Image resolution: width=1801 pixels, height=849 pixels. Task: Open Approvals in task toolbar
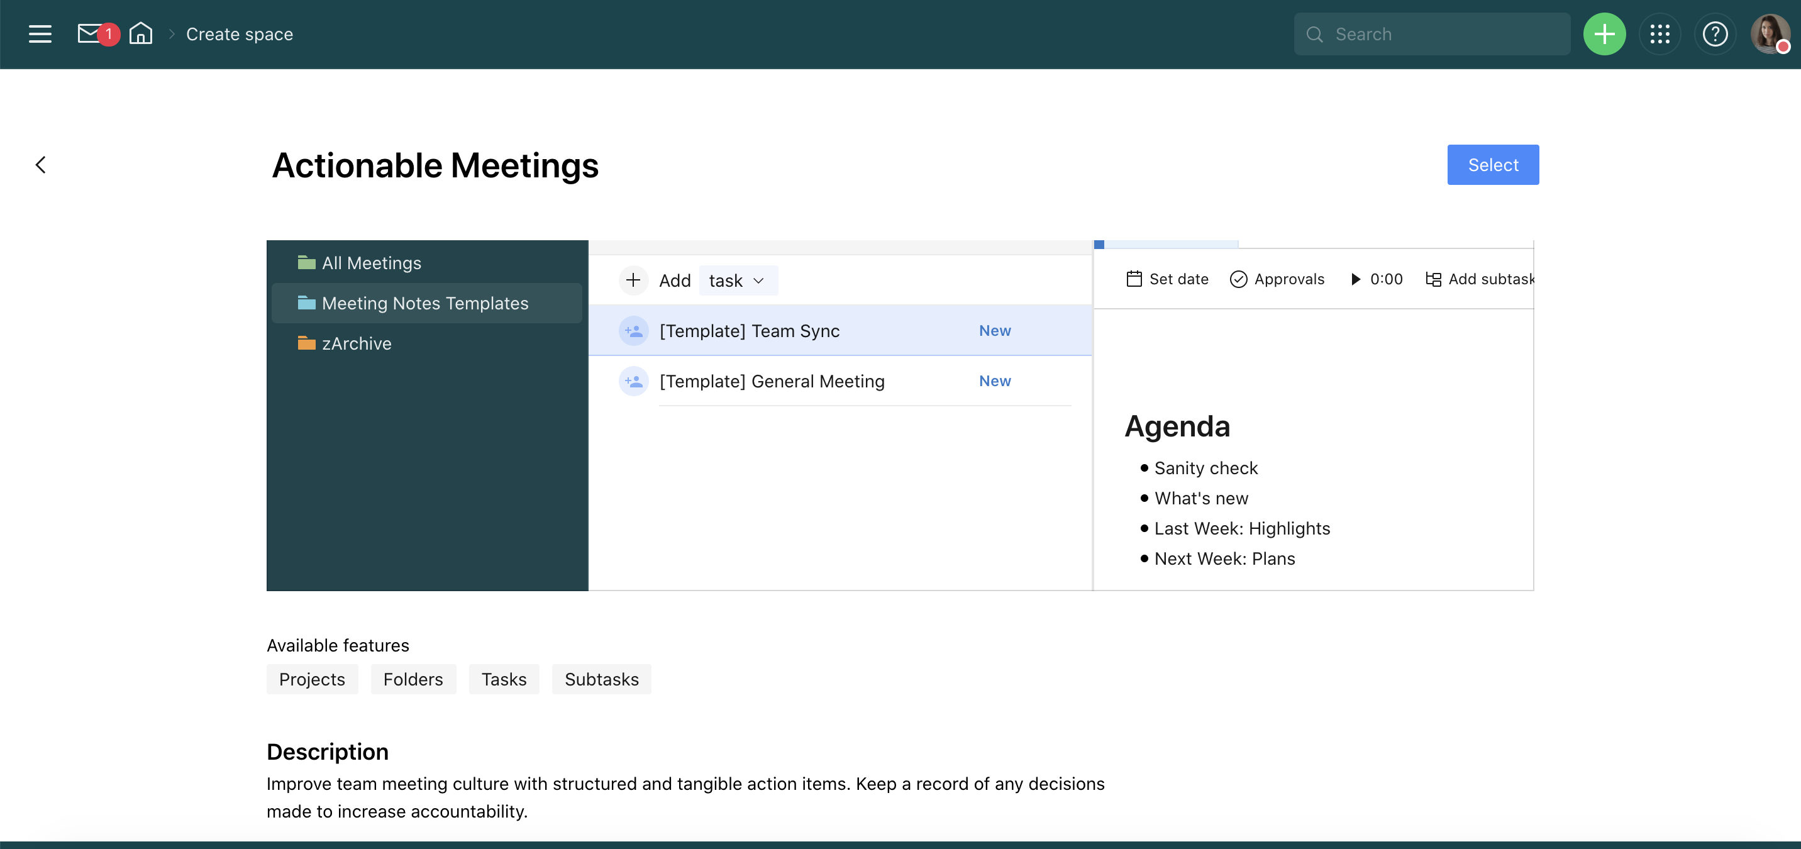click(x=1277, y=279)
